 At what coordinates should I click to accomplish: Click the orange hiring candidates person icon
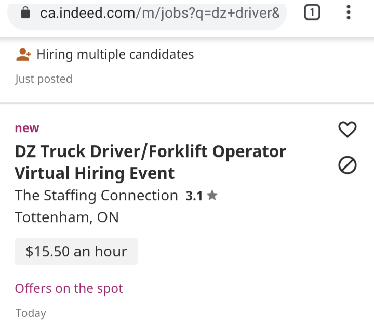click(x=23, y=55)
